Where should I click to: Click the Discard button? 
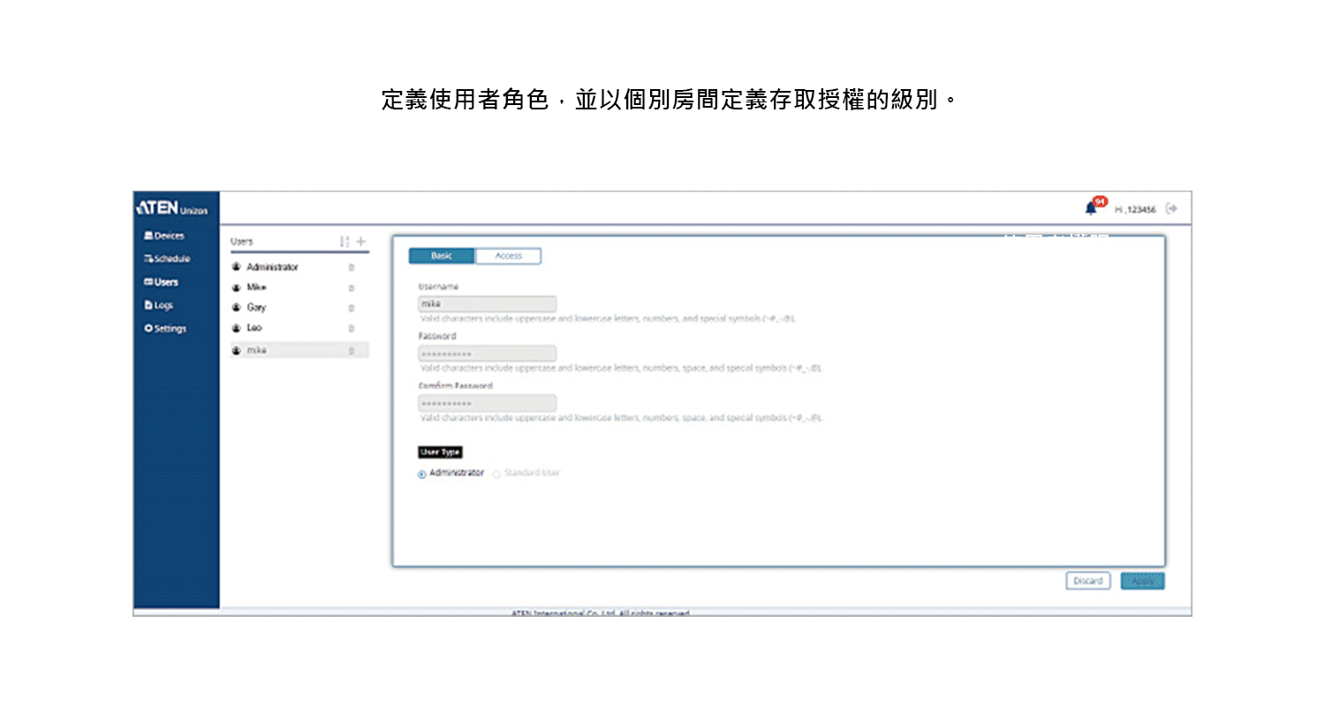pos(1087,581)
